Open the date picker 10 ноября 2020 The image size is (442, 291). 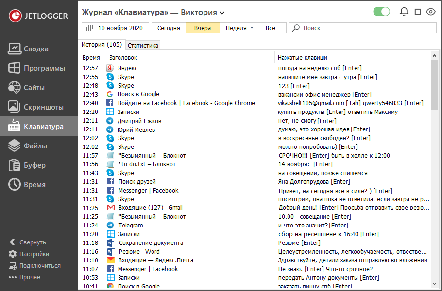(x=115, y=28)
